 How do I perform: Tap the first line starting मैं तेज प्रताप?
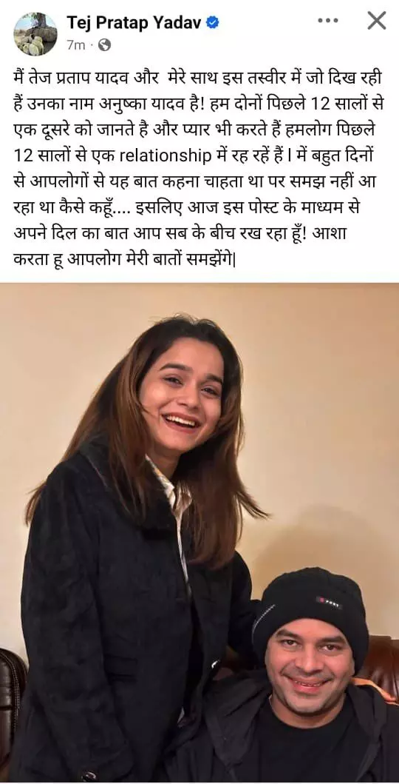click(x=197, y=78)
